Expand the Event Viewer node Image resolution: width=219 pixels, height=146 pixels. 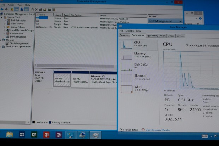tap(5, 24)
